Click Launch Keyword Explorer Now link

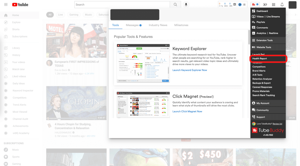pos(190,70)
